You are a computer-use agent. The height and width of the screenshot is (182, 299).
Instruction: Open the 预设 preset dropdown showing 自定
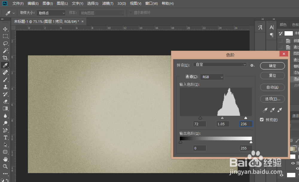(x=220, y=64)
